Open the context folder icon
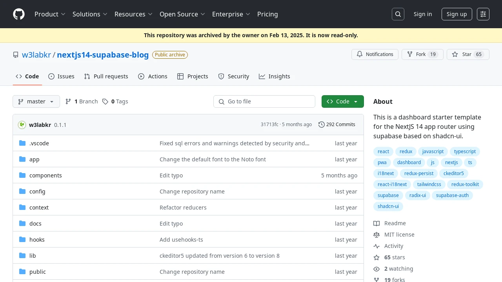Screen dimensions: 502x282 [22, 208]
